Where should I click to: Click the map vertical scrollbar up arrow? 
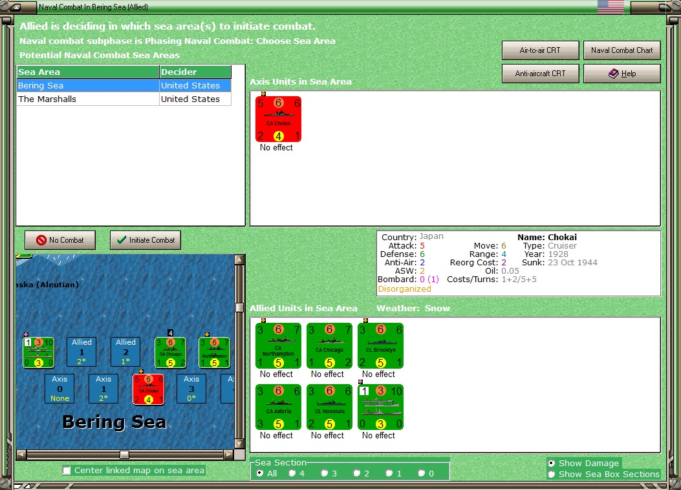point(239,260)
